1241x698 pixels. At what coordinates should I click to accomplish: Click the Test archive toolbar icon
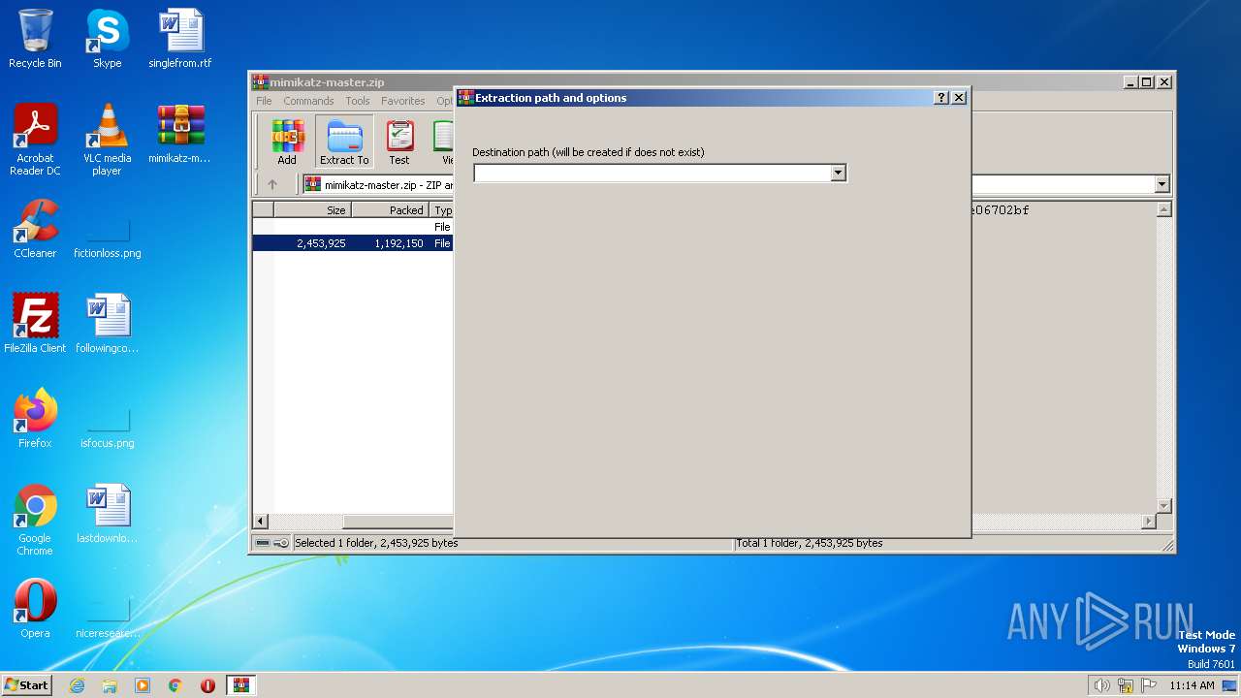(399, 142)
